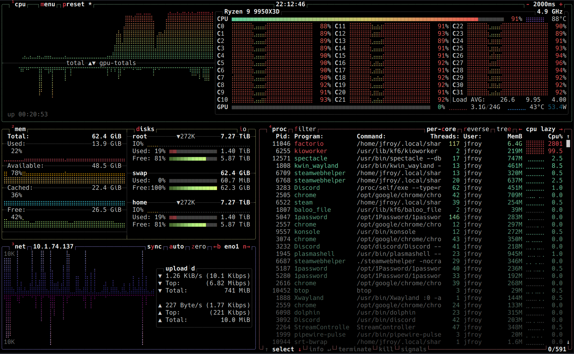Viewport: 574px width, 354px height.
Task: Click the MemB column header
Action: coord(515,136)
